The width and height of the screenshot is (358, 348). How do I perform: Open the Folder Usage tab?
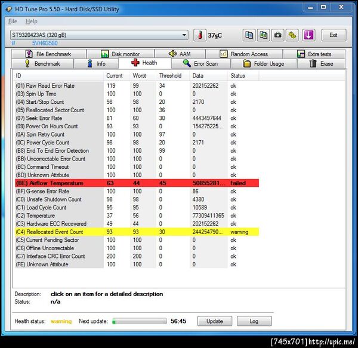click(264, 64)
